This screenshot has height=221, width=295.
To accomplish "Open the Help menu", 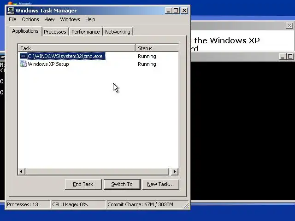I will point(90,19).
